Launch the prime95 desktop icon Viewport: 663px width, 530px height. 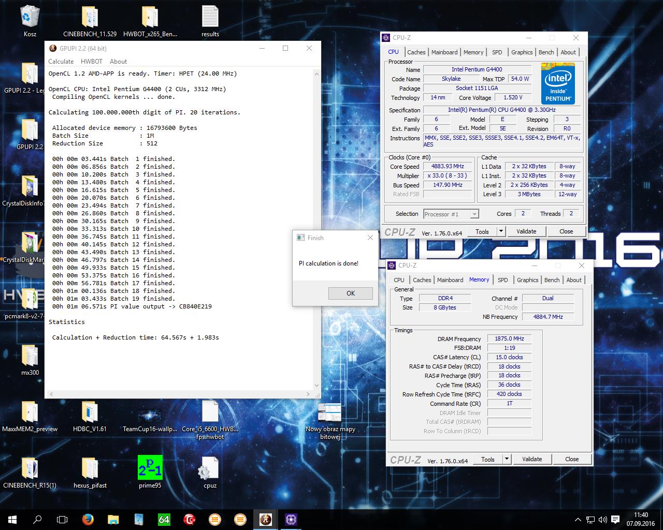pyautogui.click(x=150, y=472)
